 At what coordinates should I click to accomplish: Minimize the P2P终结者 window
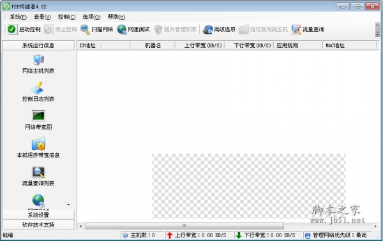[343, 6]
